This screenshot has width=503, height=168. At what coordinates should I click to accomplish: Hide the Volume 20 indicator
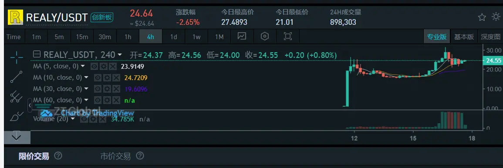click(x=84, y=119)
